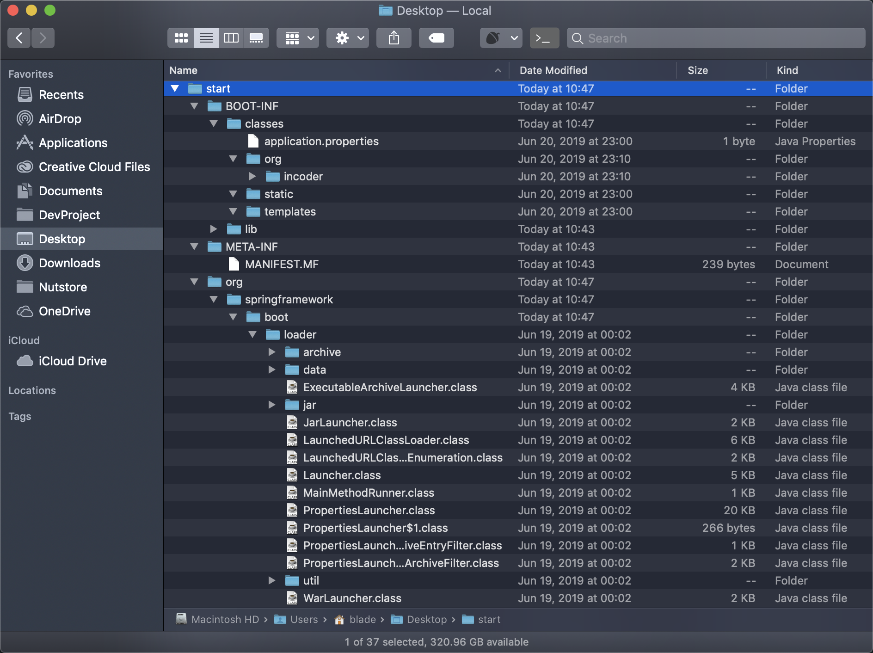Click start in the path bar

[481, 619]
